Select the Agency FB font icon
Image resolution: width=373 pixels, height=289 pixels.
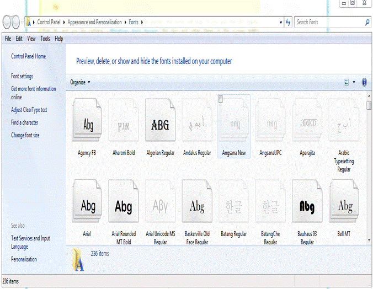pos(87,120)
